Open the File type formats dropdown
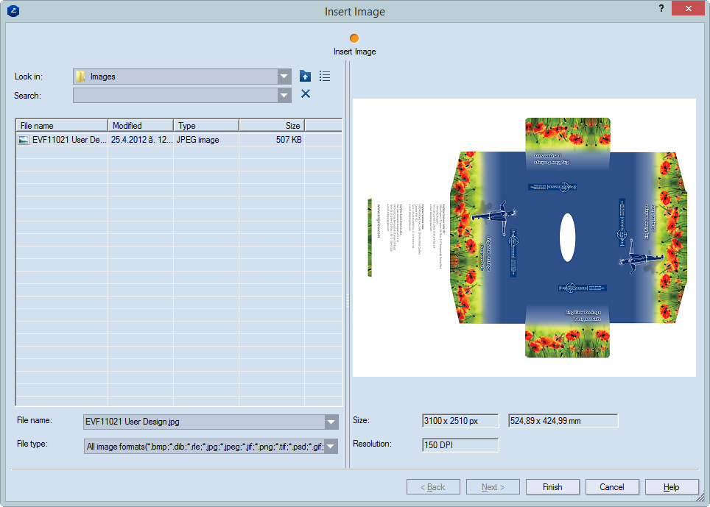Image resolution: width=710 pixels, height=507 pixels. [331, 446]
